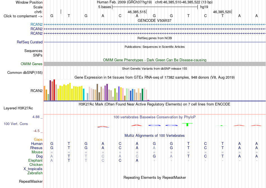
Task: Open the GENCODE V50lift37 track title
Action: pos(155,20)
